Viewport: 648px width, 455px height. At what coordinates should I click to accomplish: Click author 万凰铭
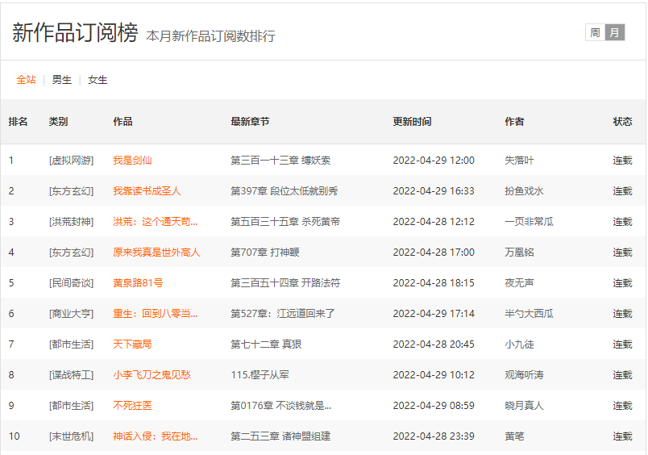tap(519, 252)
